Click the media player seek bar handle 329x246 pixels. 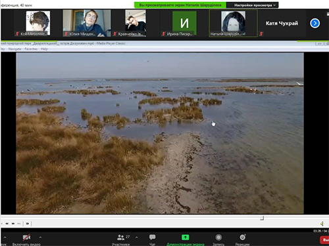262,218
